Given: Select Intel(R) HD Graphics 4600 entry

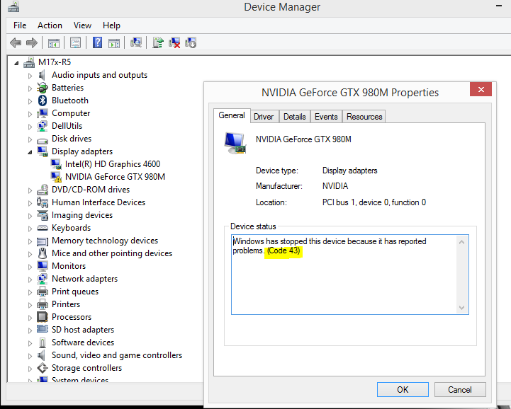Looking at the screenshot, I should pos(113,164).
